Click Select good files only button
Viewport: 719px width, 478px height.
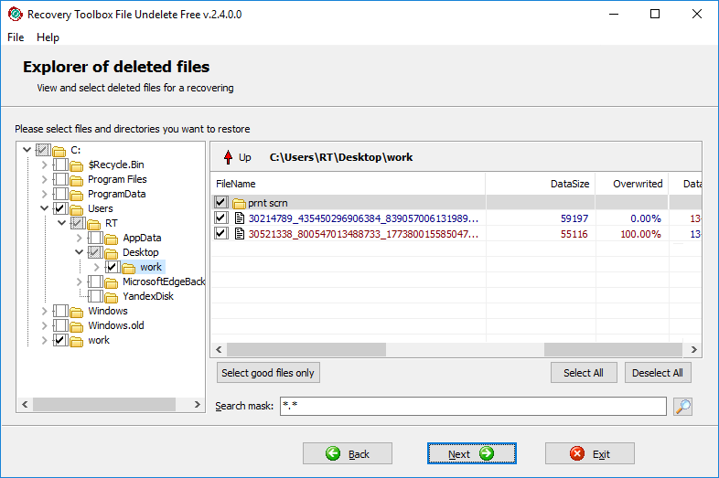coord(268,373)
